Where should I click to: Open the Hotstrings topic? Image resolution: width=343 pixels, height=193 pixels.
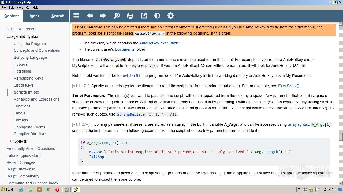[22, 71]
